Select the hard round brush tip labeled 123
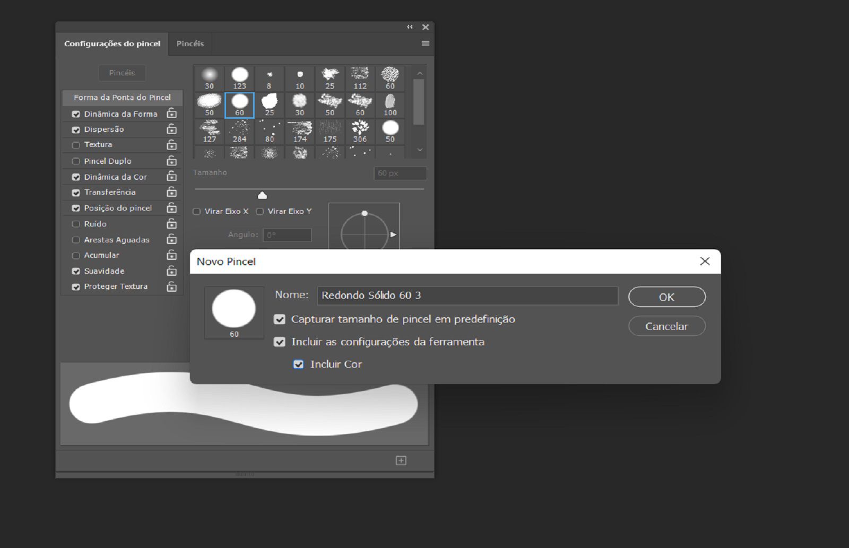Viewport: 849px width, 548px height. [x=240, y=79]
